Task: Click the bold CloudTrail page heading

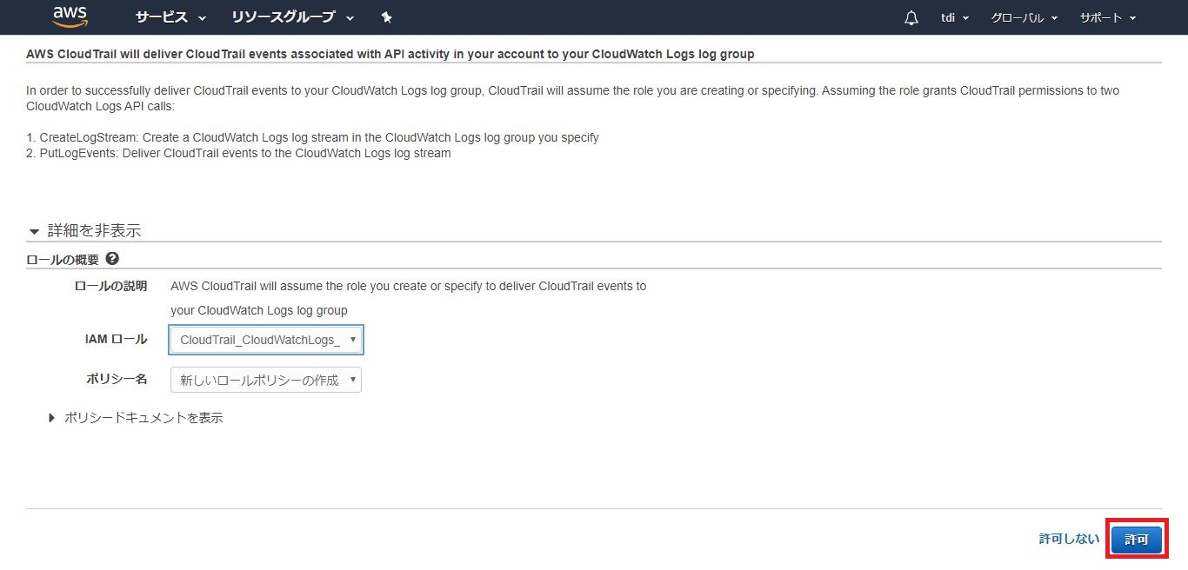Action: 390,54
